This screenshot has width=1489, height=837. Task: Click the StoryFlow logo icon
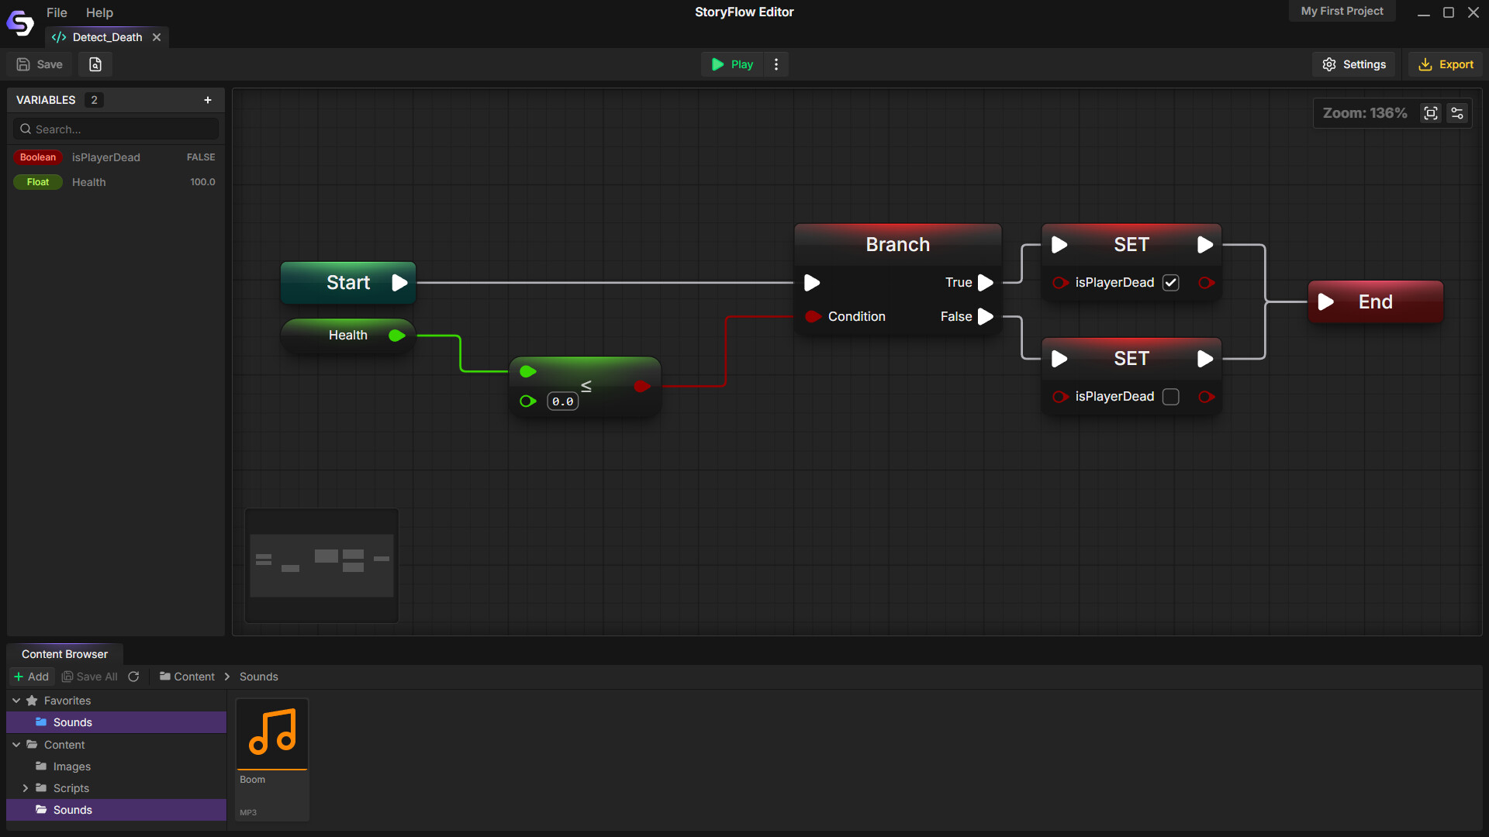pos(19,22)
